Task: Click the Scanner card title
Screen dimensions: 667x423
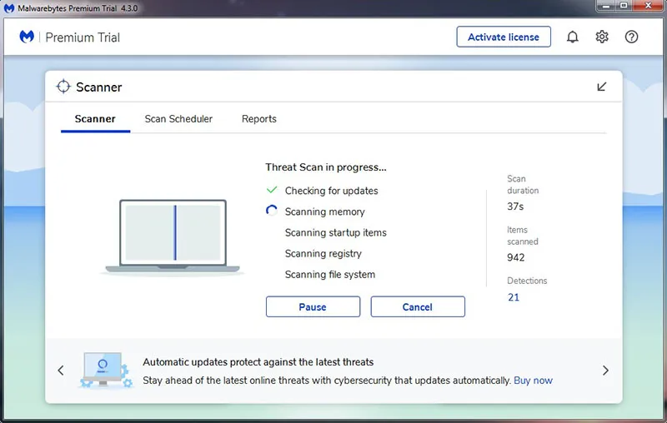Action: click(x=98, y=87)
